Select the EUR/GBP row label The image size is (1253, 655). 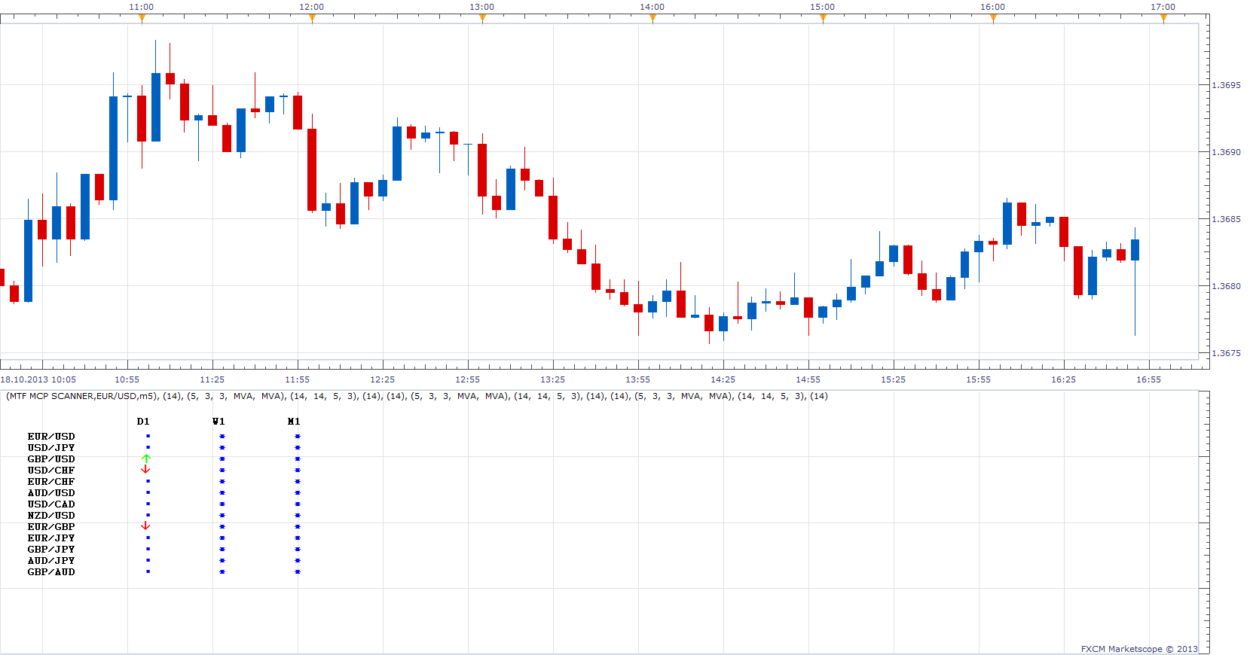(x=51, y=527)
